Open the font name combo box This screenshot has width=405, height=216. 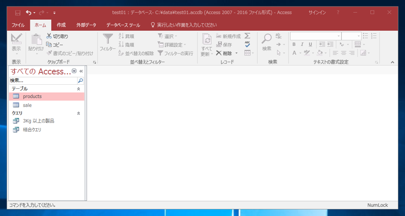point(315,36)
